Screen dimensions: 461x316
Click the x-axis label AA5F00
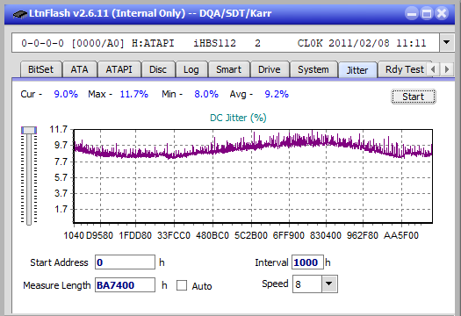pos(401,235)
